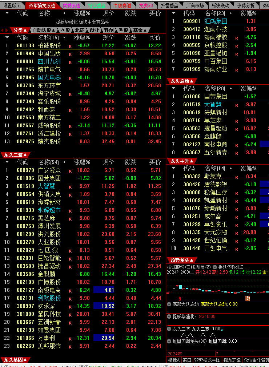The width and height of the screenshot is (269, 367).
Task: Click the R marker beside 京粮控股
Action: (x=236, y=46)
